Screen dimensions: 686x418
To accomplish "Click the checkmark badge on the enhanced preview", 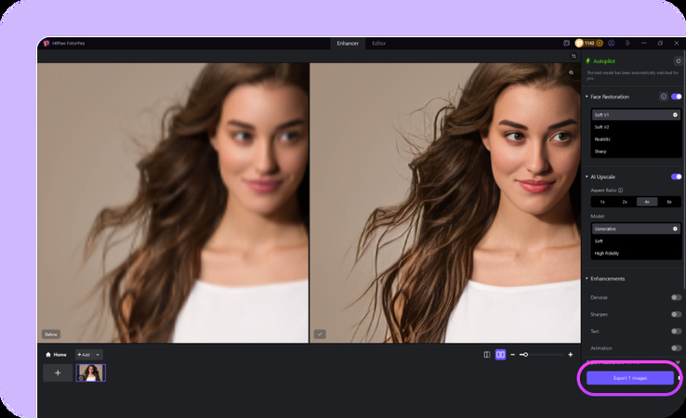I will (x=320, y=334).
